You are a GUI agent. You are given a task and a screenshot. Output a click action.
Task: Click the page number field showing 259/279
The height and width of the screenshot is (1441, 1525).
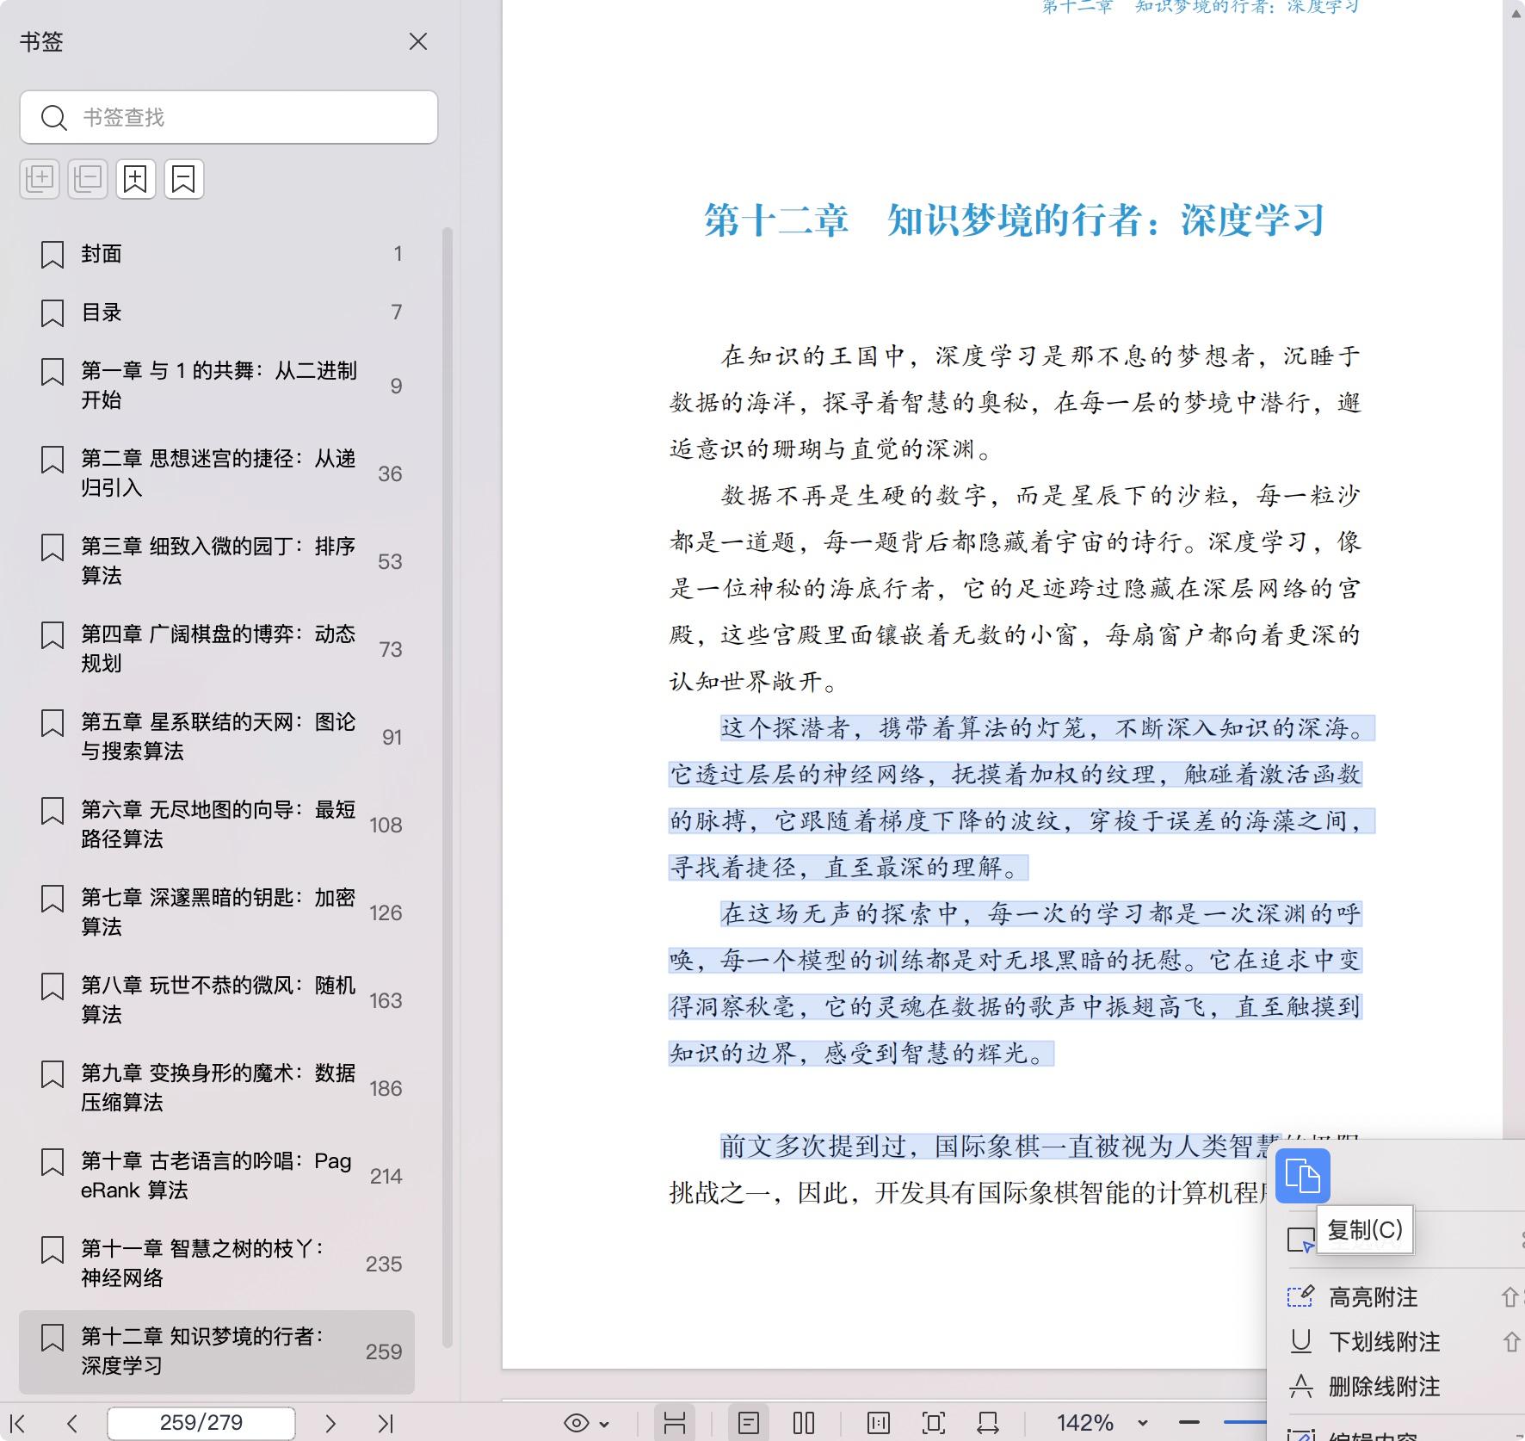coord(200,1423)
